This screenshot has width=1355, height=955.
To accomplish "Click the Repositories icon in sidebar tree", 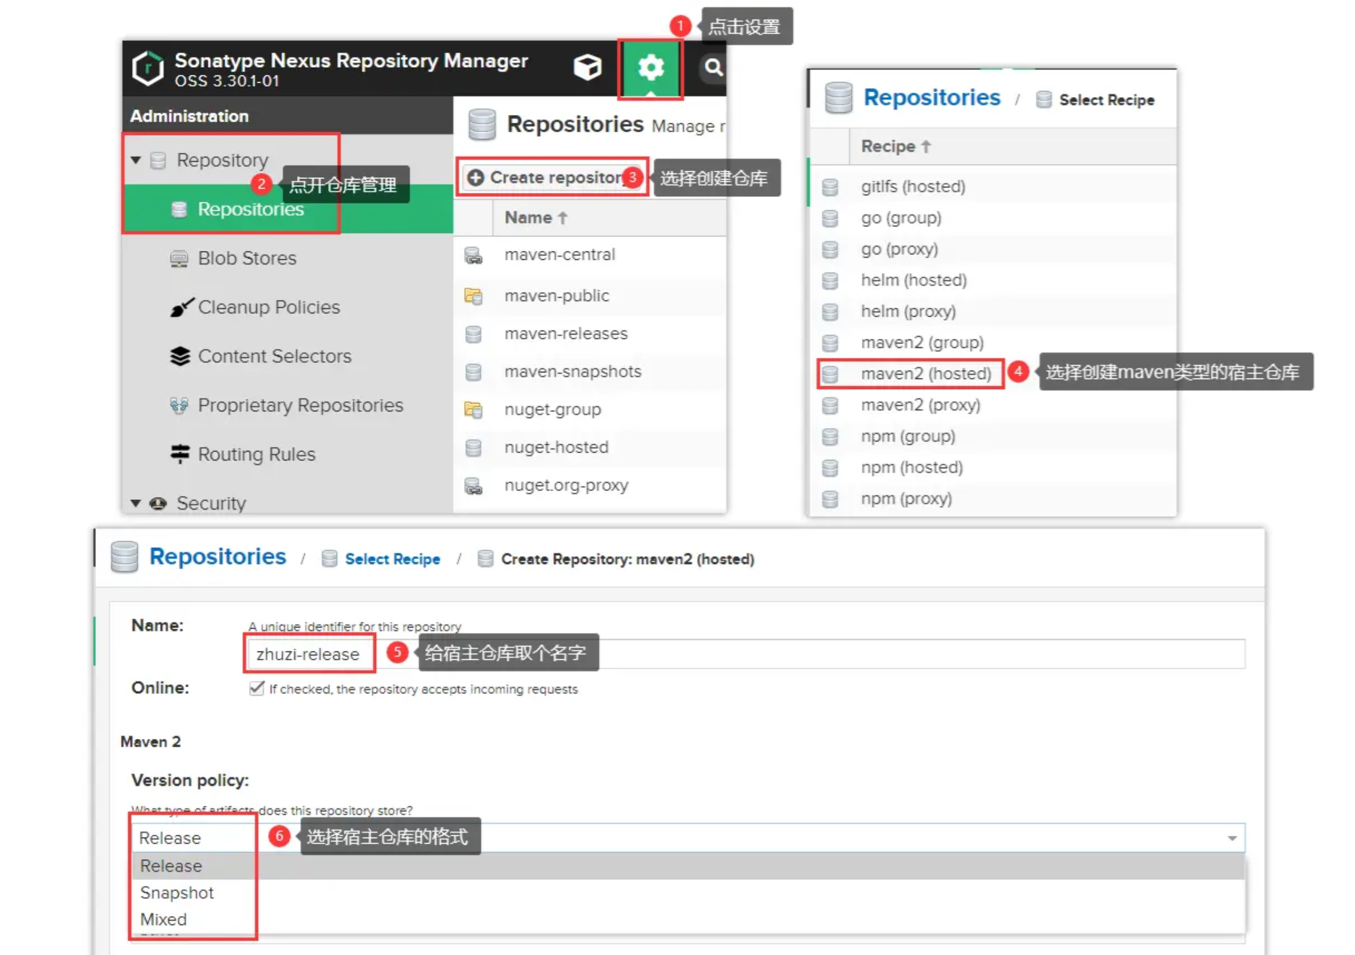I will pos(178,209).
